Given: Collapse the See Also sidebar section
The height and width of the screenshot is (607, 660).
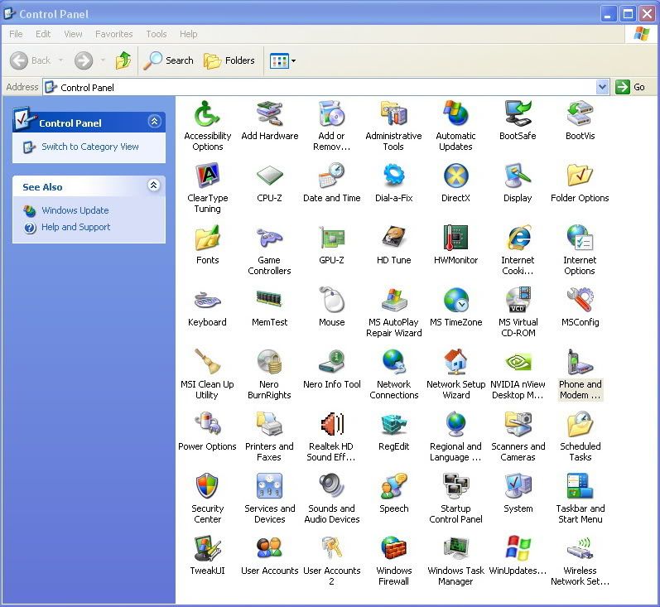Looking at the screenshot, I should (x=154, y=185).
